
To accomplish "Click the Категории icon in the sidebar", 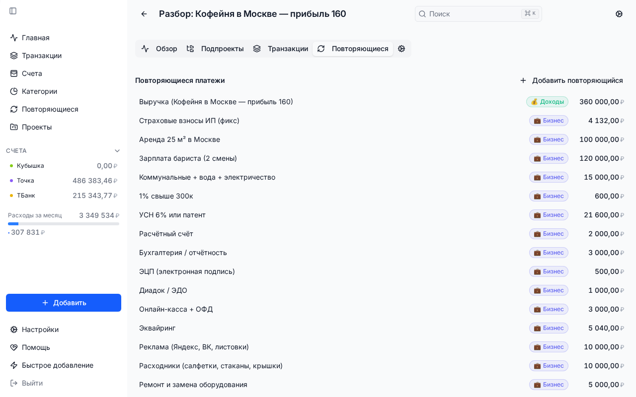I will 13,91.
